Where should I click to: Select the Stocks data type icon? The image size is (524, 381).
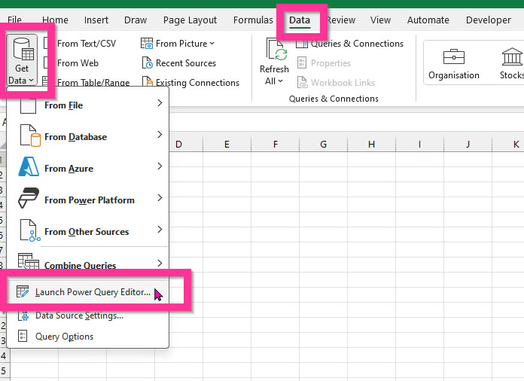[x=512, y=56]
